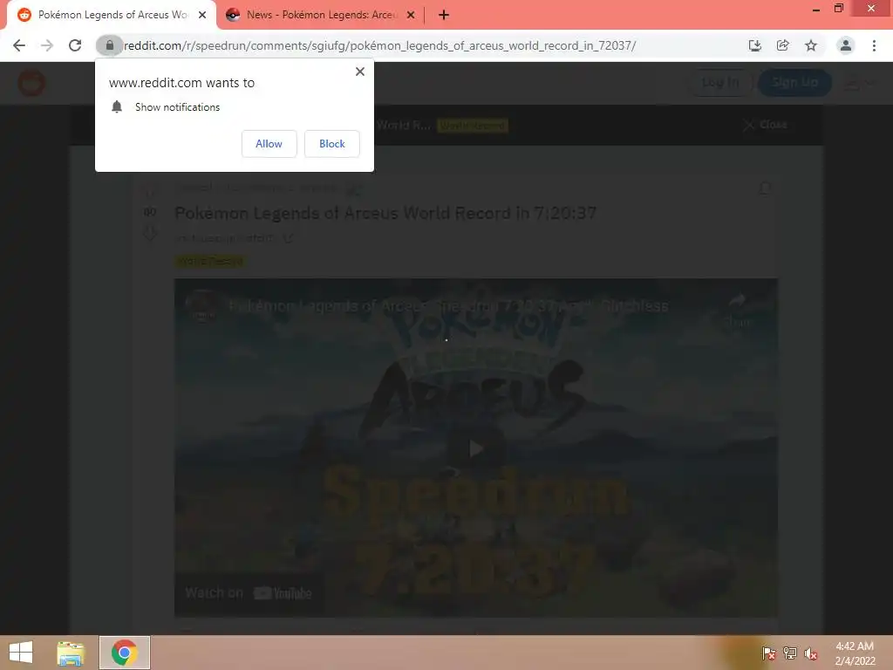Screen dimensions: 893x670
Task: Allow reddit.com notifications
Action: click(x=269, y=144)
